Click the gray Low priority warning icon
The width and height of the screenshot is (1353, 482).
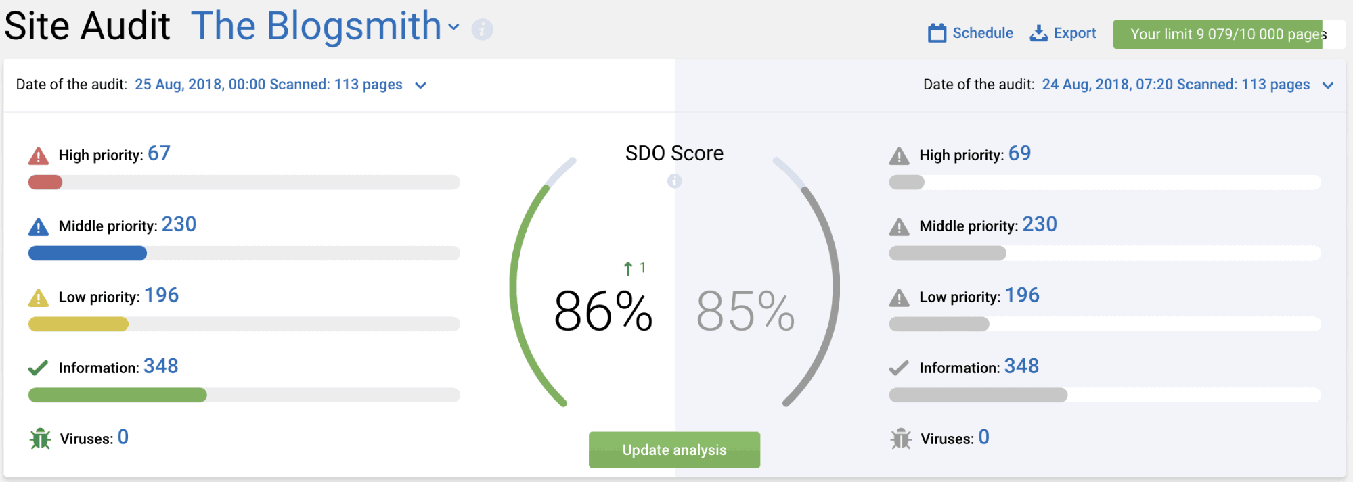click(x=899, y=297)
